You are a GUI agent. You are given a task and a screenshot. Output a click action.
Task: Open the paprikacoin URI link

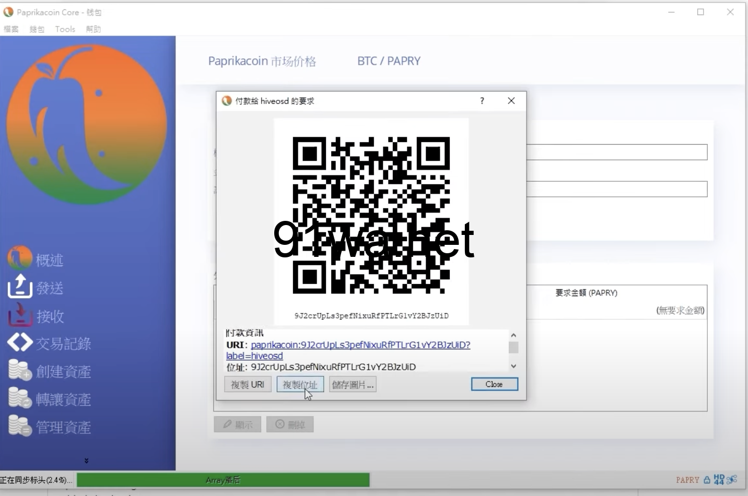(360, 345)
